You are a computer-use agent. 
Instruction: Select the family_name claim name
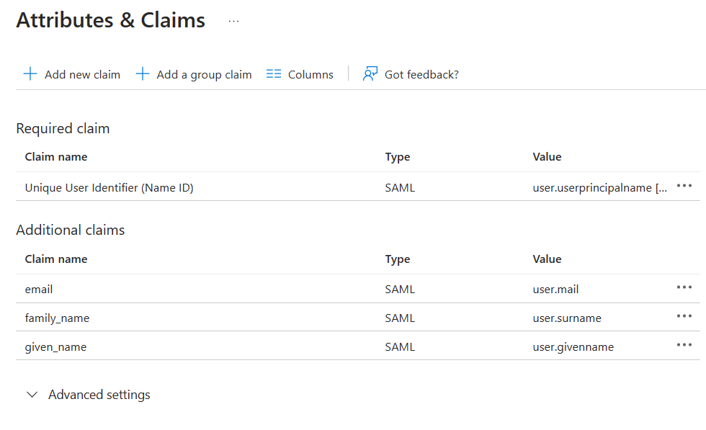pyautogui.click(x=57, y=318)
